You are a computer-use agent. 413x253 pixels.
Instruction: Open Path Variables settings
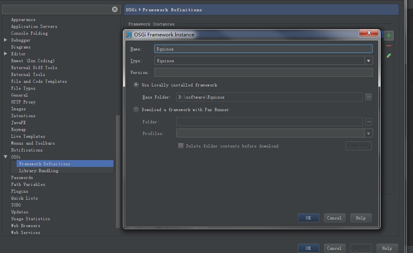[x=28, y=184]
